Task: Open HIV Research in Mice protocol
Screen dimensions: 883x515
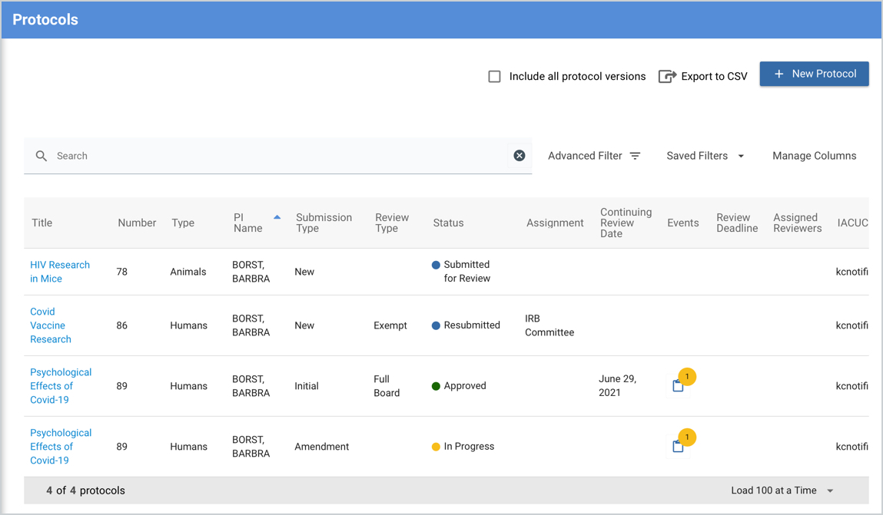Action: [x=59, y=272]
